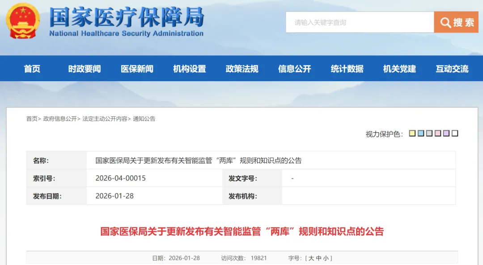Image resolution: width=483 pixels, height=265 pixels.
Task: Select the blue eye-protection color swatch
Action: pos(421,133)
